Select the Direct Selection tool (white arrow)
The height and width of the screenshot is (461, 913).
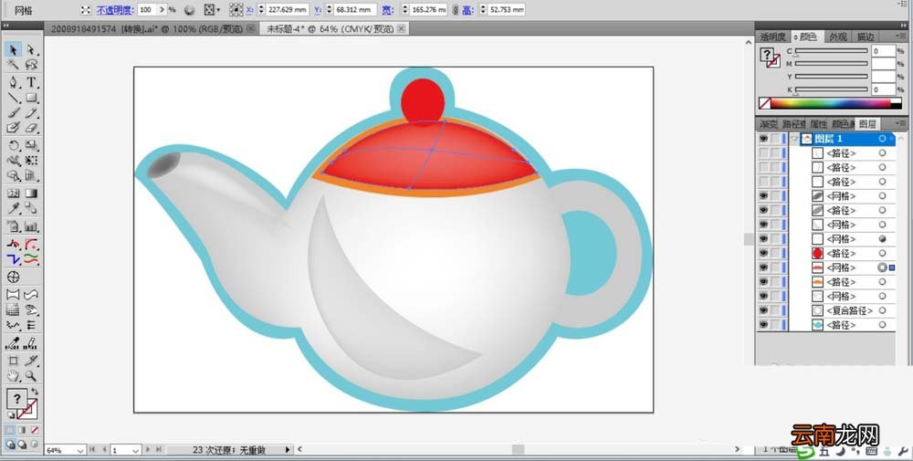31,50
